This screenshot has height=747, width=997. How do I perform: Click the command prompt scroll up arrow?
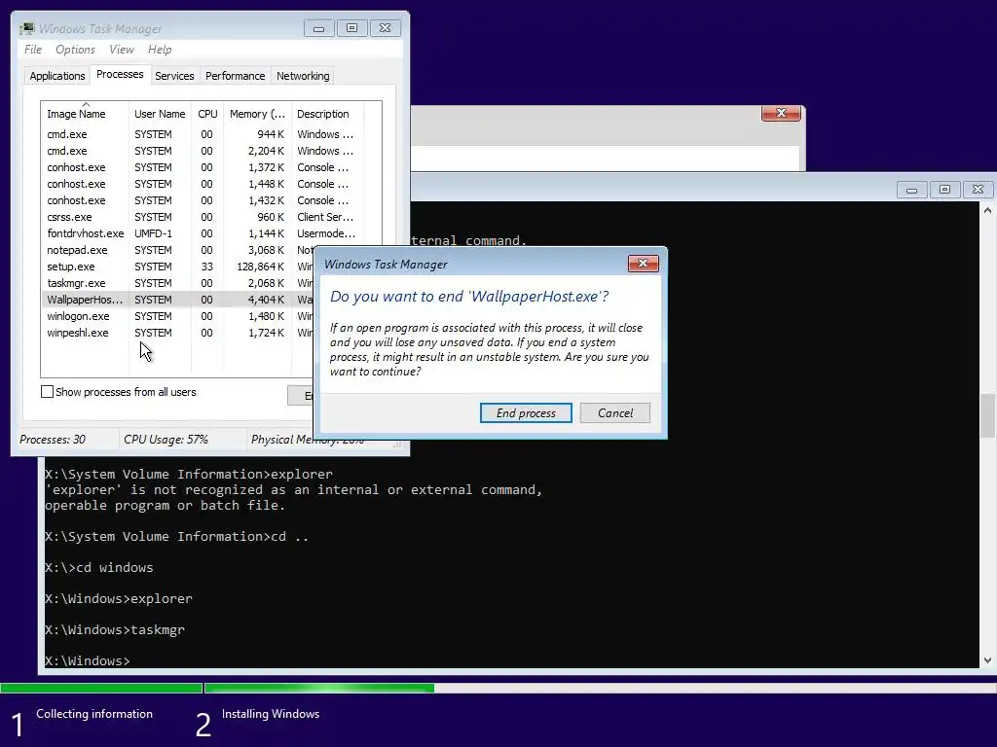point(987,210)
